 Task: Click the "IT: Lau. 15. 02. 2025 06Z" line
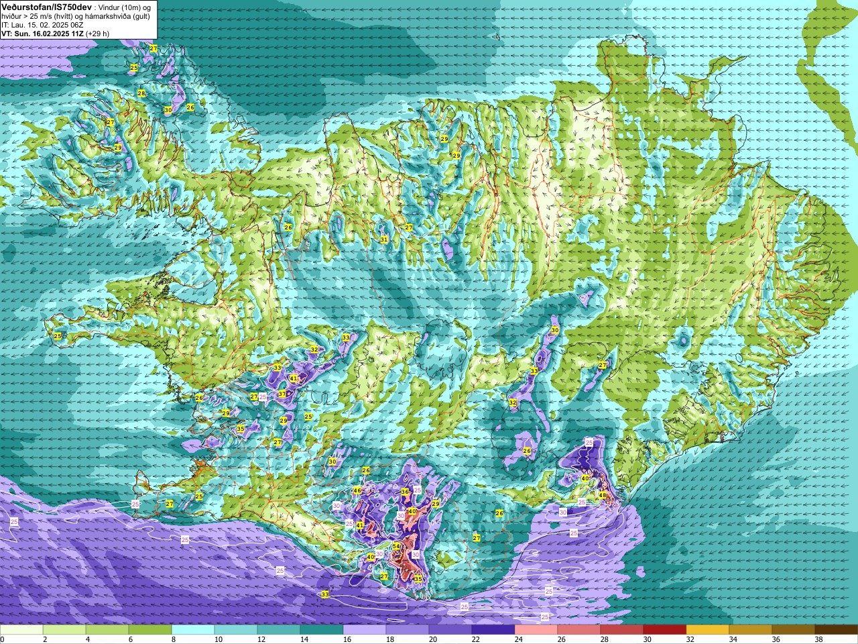pyautogui.click(x=42, y=25)
